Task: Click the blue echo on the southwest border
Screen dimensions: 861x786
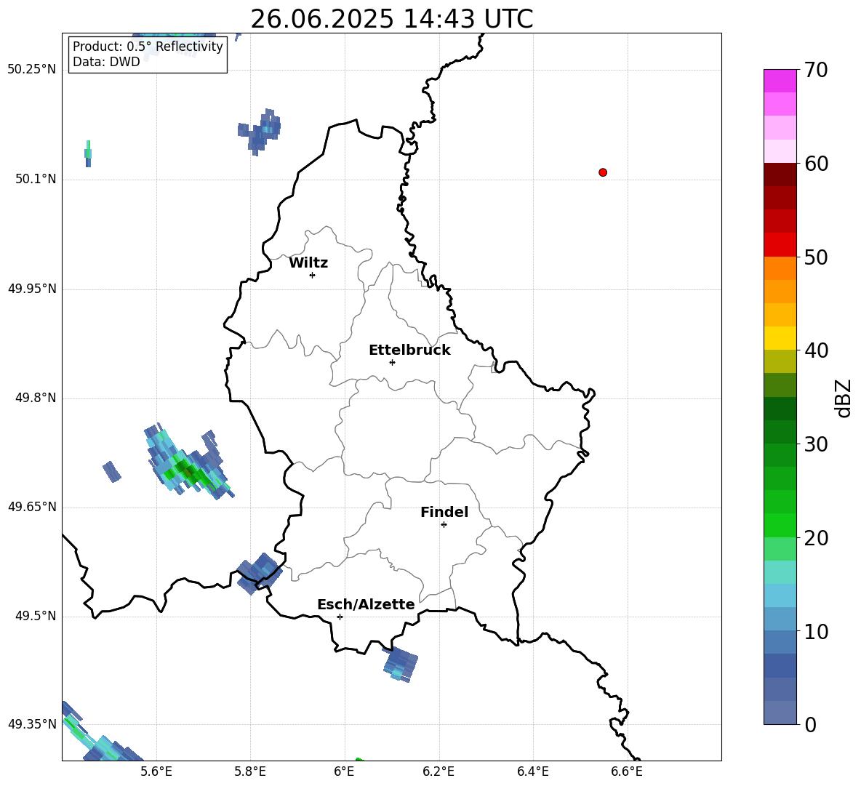Action: tap(259, 573)
